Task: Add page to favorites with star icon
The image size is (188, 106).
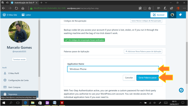Action: click(x=149, y=8)
